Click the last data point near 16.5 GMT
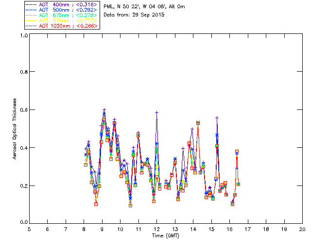311x248 pixels. (x=238, y=184)
